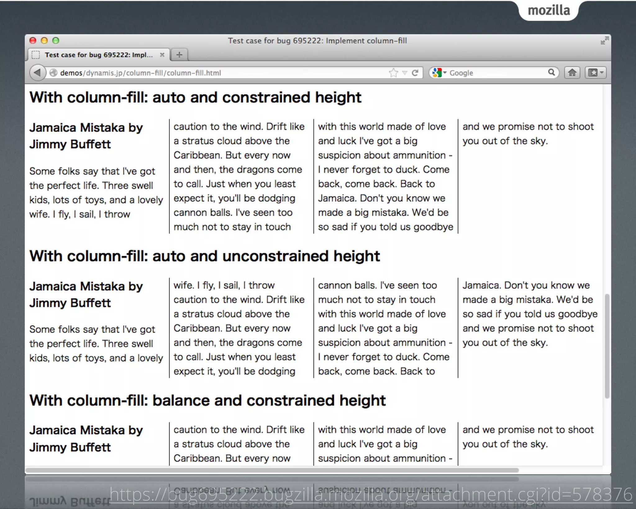Click the browser back arrow button
Viewport: 636px width, 509px height.
pyautogui.click(x=38, y=73)
